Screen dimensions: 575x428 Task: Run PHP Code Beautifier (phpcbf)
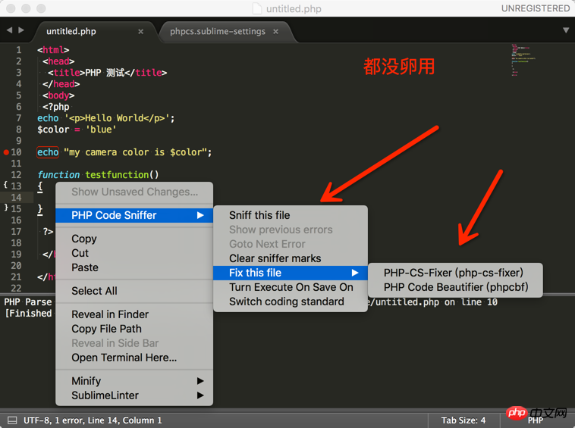click(x=455, y=287)
